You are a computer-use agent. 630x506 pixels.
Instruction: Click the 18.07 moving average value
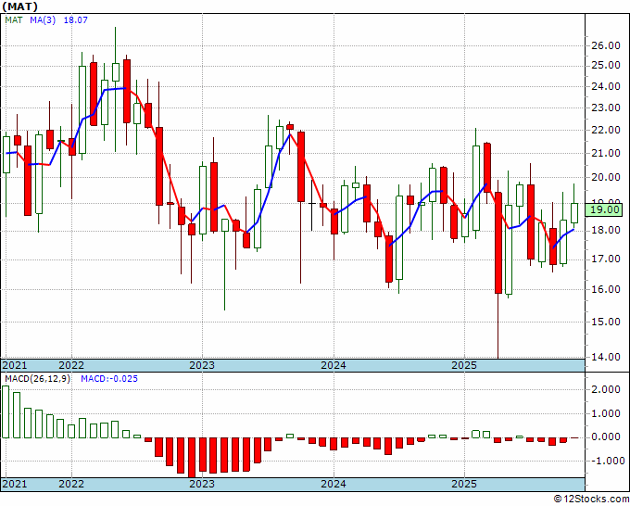[x=76, y=19]
